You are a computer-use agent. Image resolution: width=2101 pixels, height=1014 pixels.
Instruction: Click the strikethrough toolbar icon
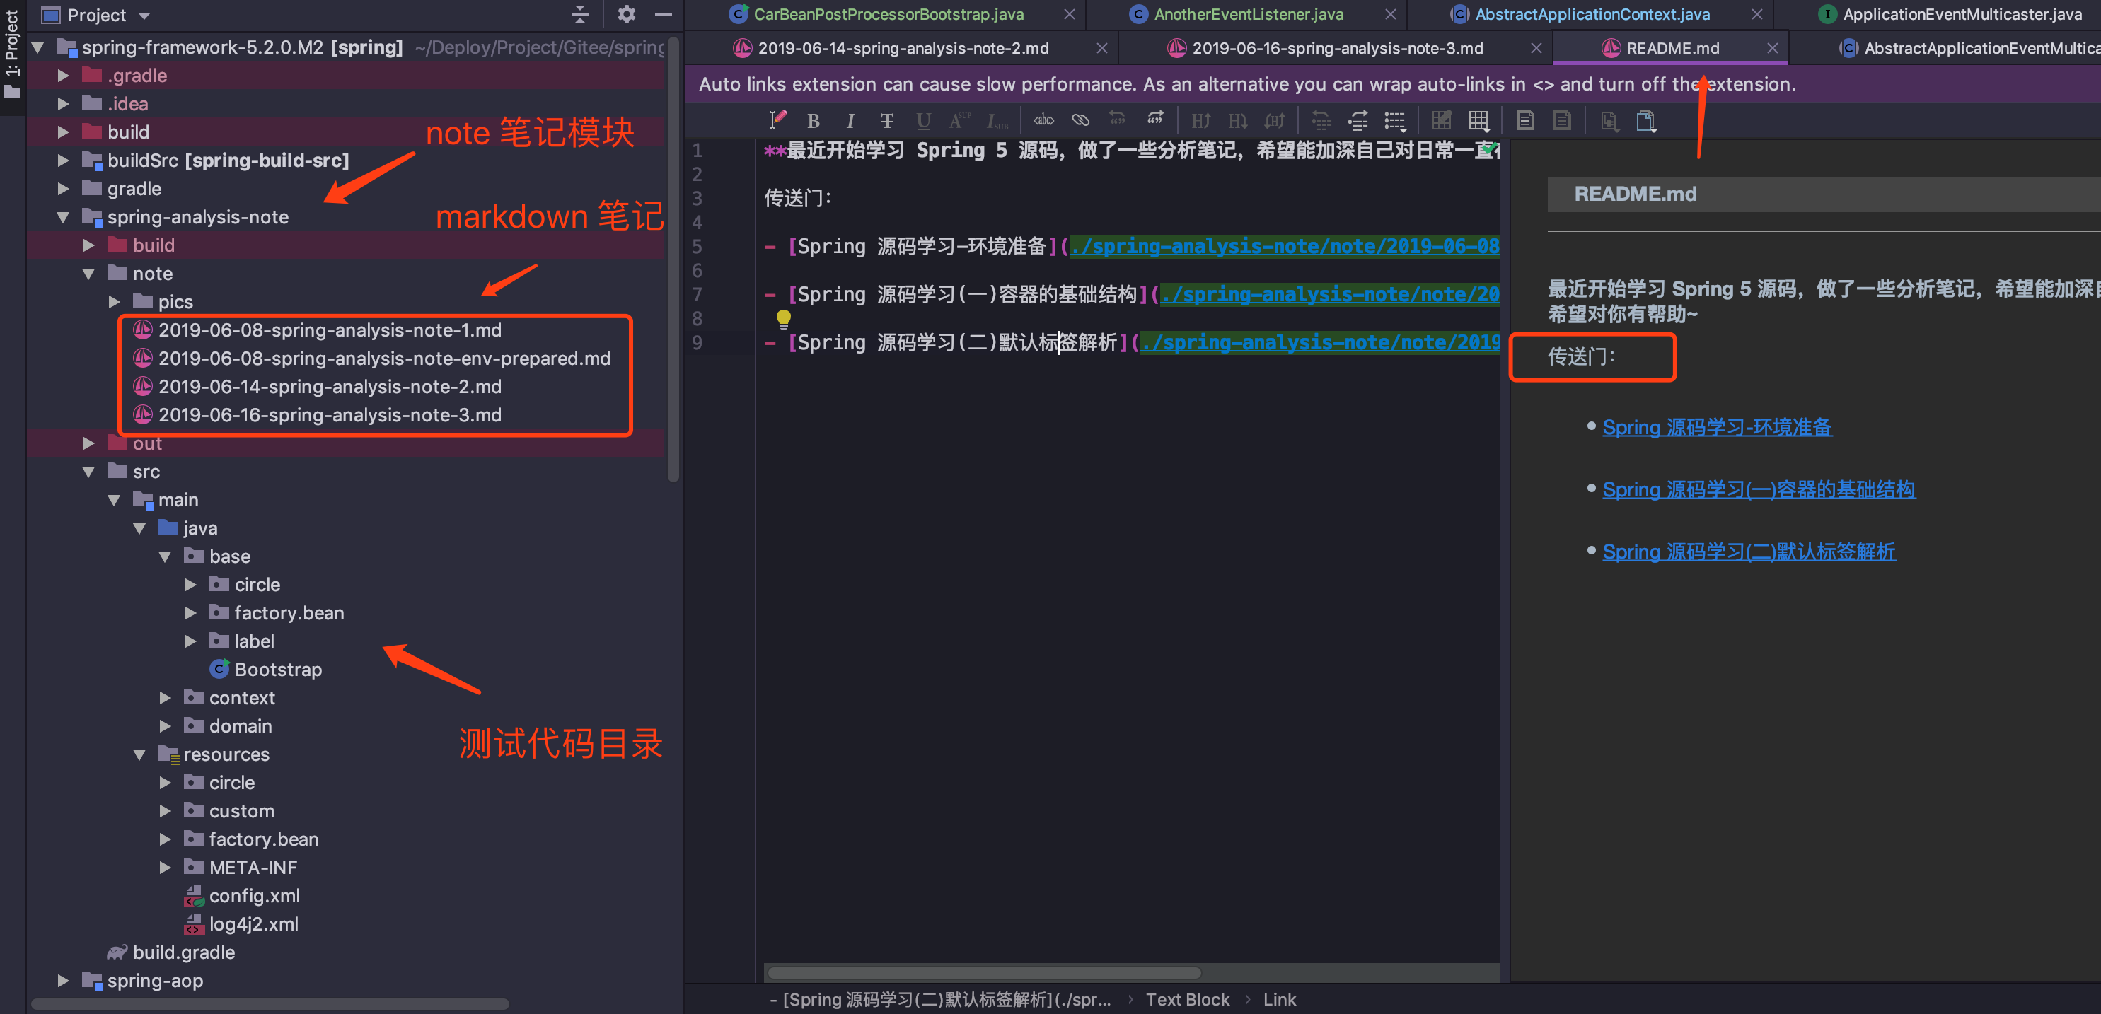[x=886, y=122]
